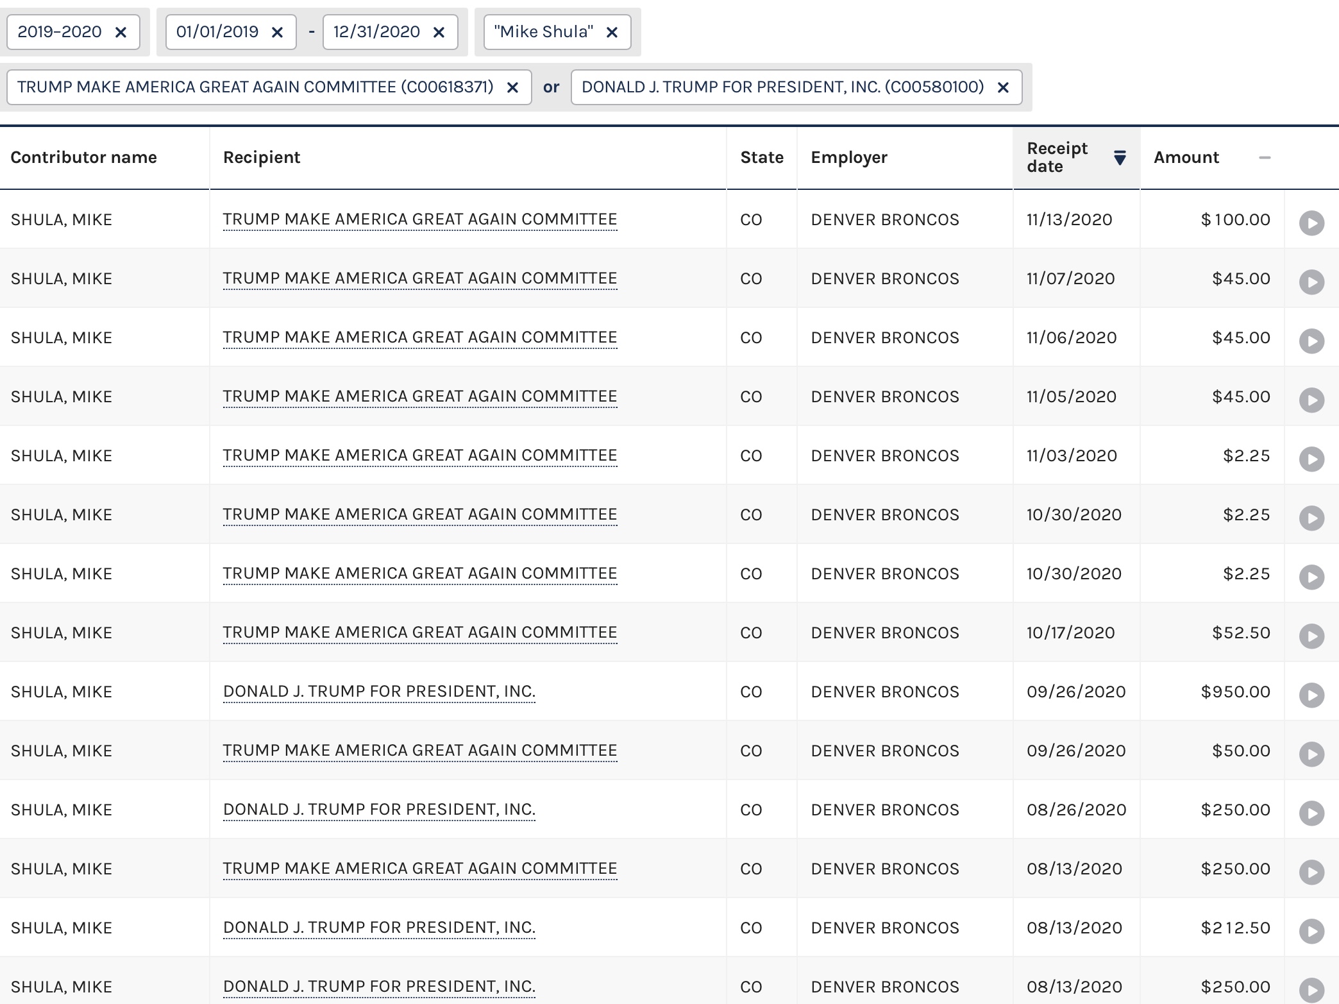Remove the 01/01/2019 start date filter
This screenshot has width=1339, height=1004.
[277, 32]
